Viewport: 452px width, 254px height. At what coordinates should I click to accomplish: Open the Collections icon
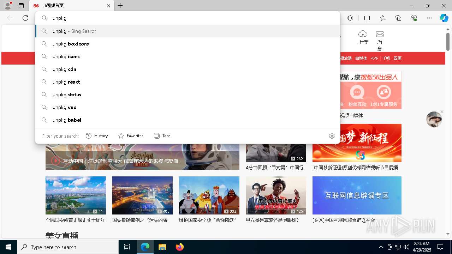pyautogui.click(x=398, y=18)
